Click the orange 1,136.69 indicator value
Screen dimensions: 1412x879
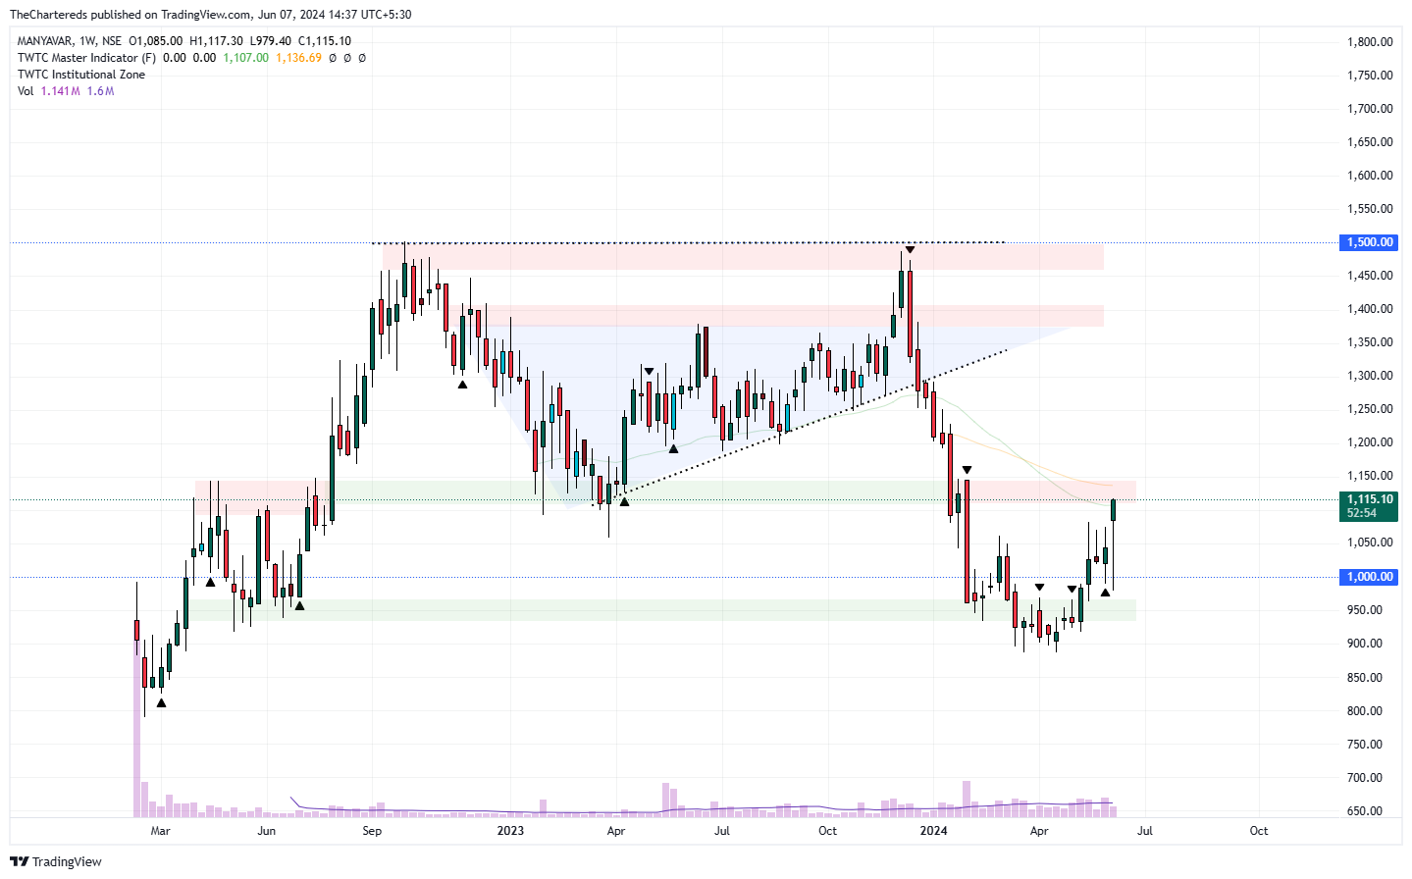tap(298, 58)
